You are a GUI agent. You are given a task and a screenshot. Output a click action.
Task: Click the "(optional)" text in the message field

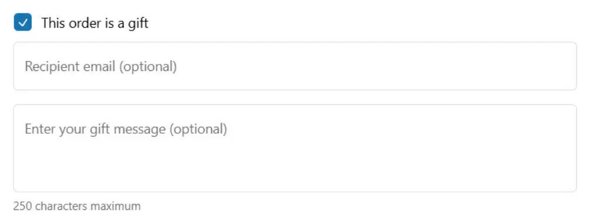click(198, 129)
